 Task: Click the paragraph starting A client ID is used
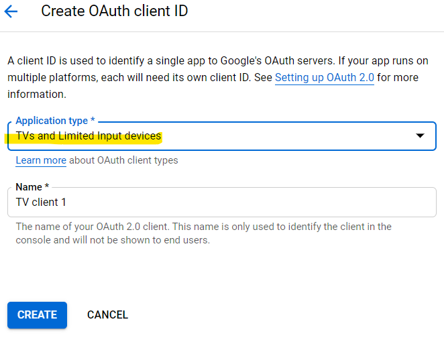pos(218,77)
